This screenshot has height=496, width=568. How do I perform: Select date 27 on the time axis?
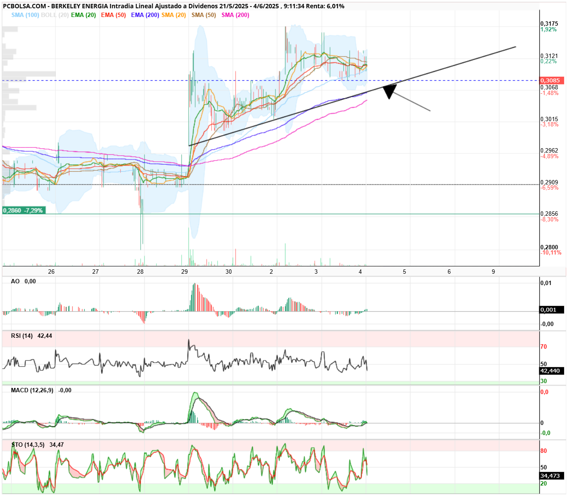tap(96, 272)
